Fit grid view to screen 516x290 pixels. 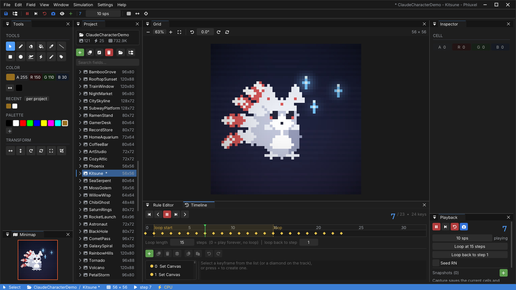(179, 32)
